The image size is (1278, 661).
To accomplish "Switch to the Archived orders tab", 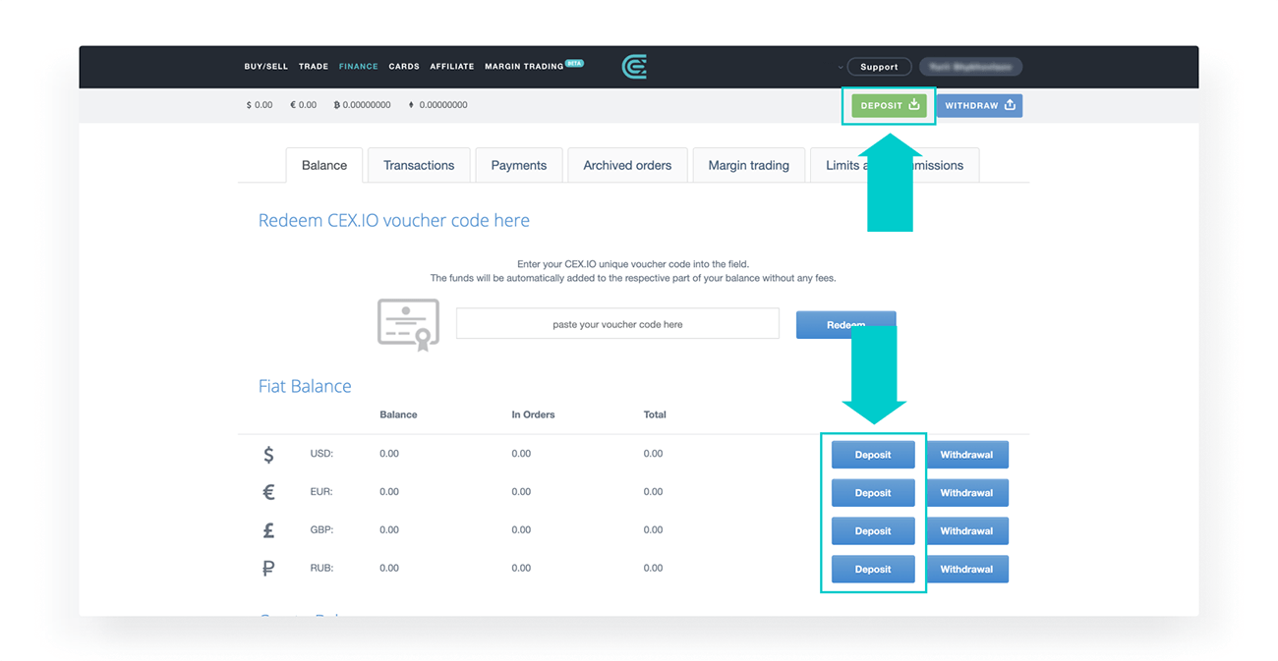I will [627, 165].
